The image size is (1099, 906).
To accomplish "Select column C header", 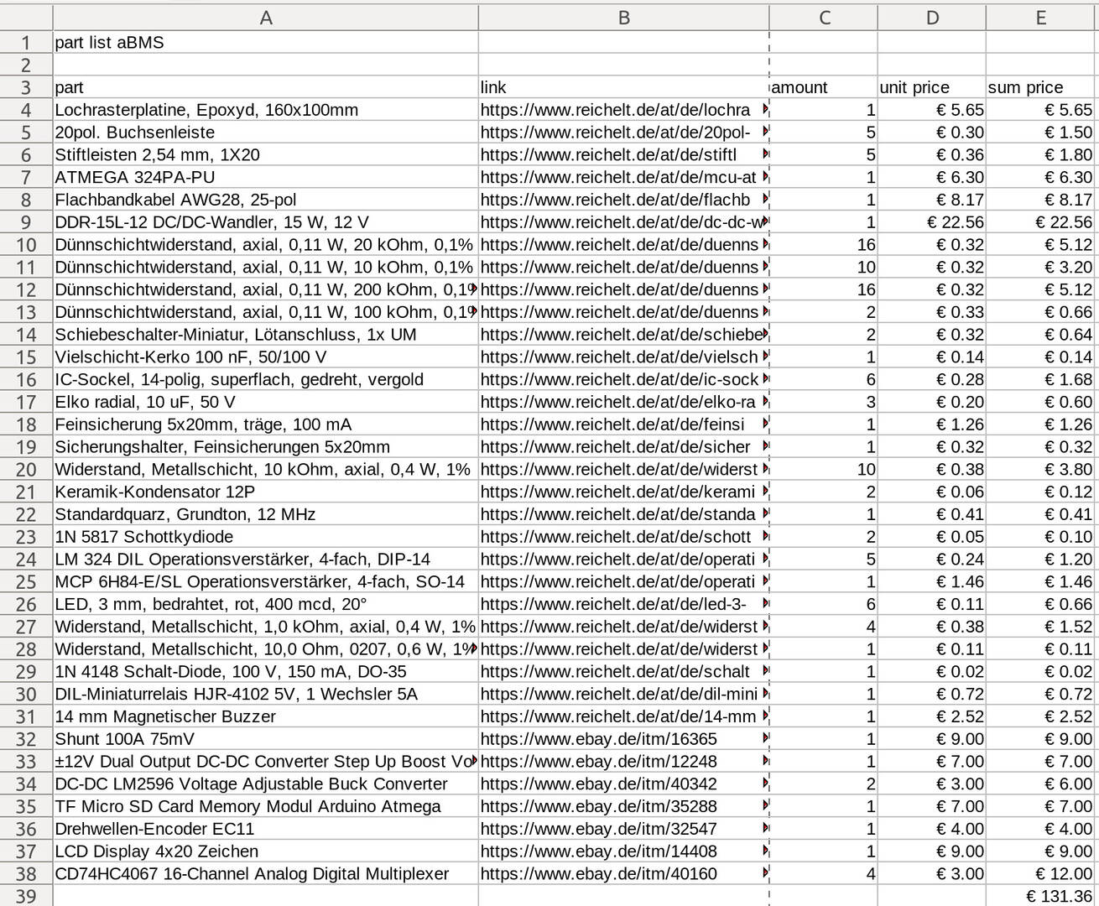I will point(824,18).
